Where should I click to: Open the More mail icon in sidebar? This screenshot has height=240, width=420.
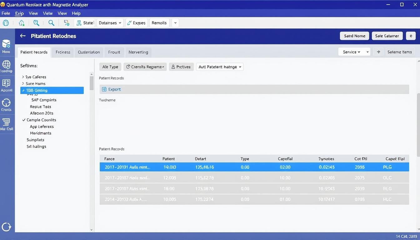6,44
